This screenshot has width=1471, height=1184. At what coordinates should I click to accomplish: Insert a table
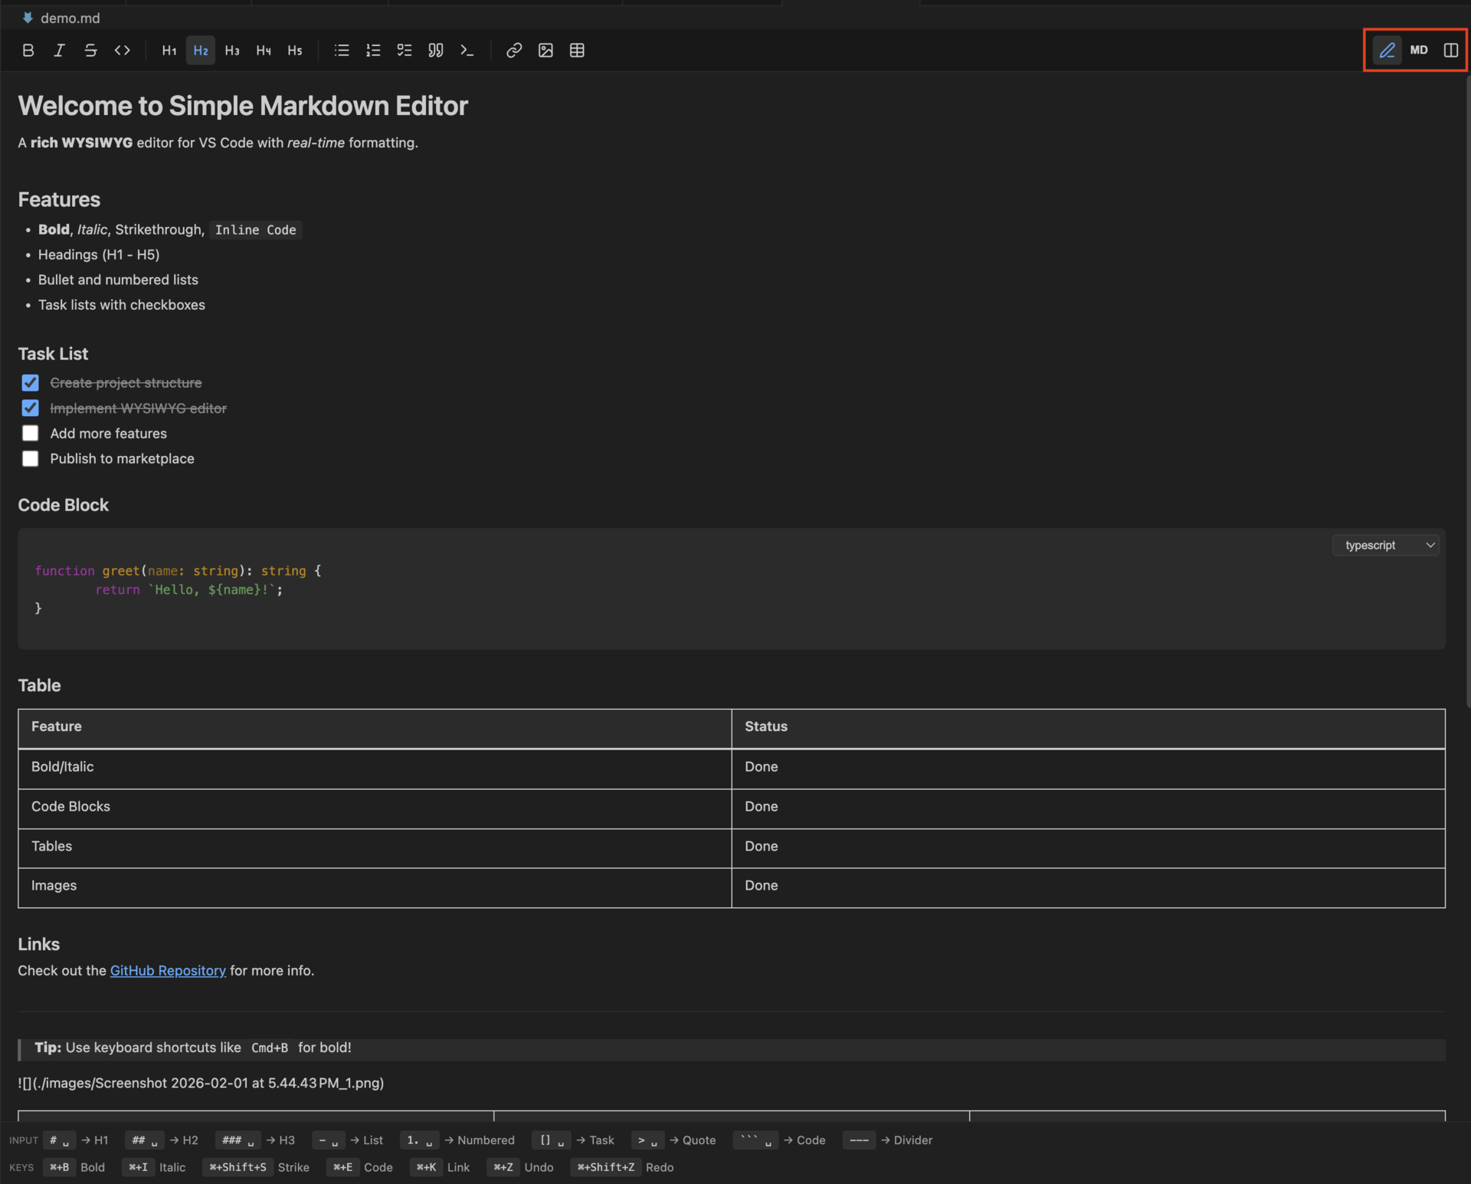click(577, 50)
